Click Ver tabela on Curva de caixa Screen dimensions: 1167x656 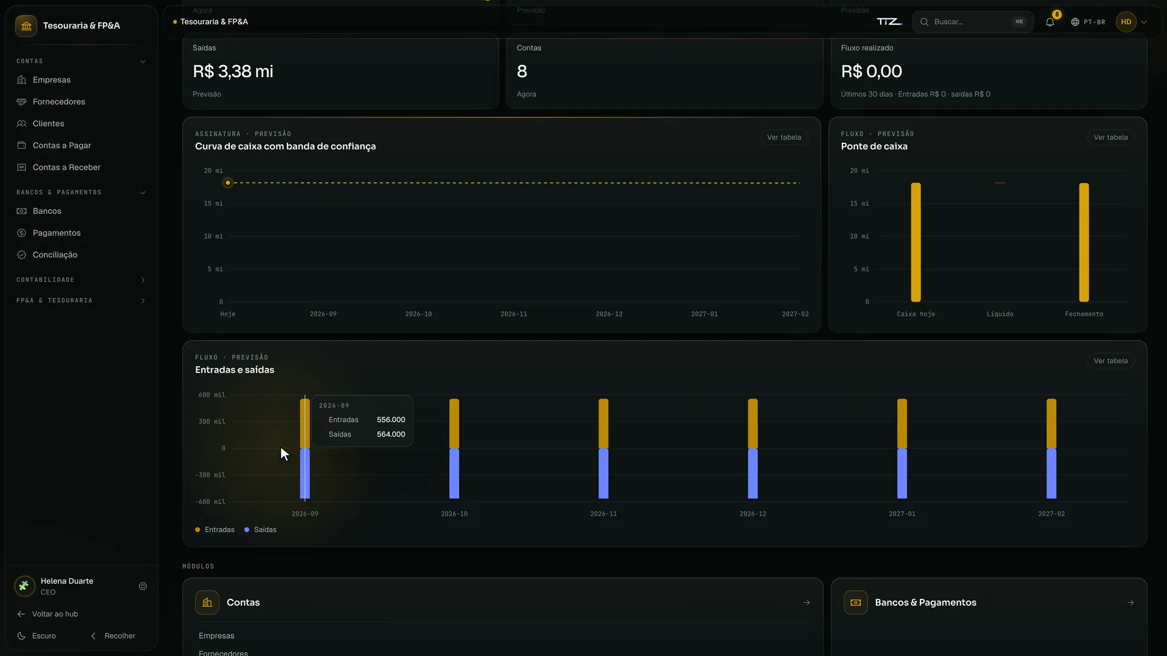click(784, 137)
